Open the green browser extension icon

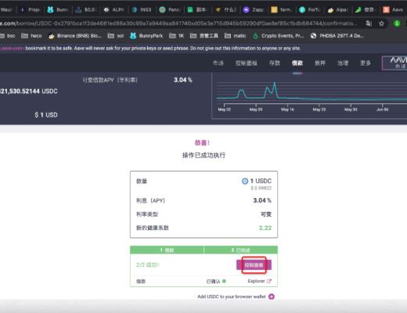tap(397, 23)
